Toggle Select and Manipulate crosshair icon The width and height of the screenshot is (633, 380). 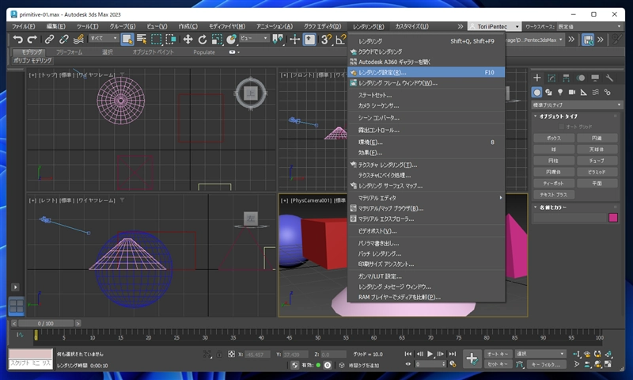coord(294,39)
